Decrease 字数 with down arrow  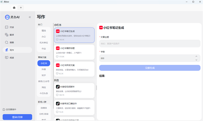pyautogui.click(x=196, y=60)
